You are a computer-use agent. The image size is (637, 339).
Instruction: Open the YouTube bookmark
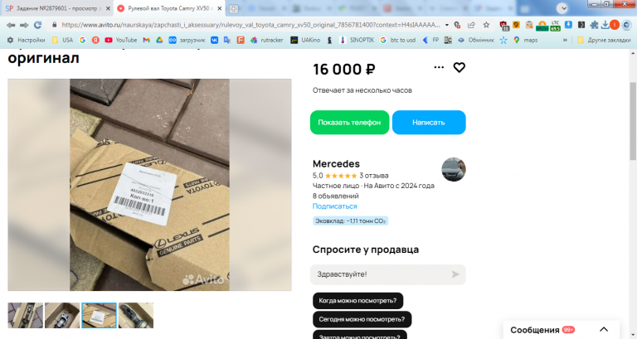(120, 40)
